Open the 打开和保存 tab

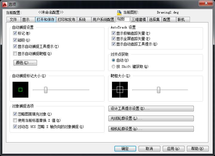click(x=45, y=19)
